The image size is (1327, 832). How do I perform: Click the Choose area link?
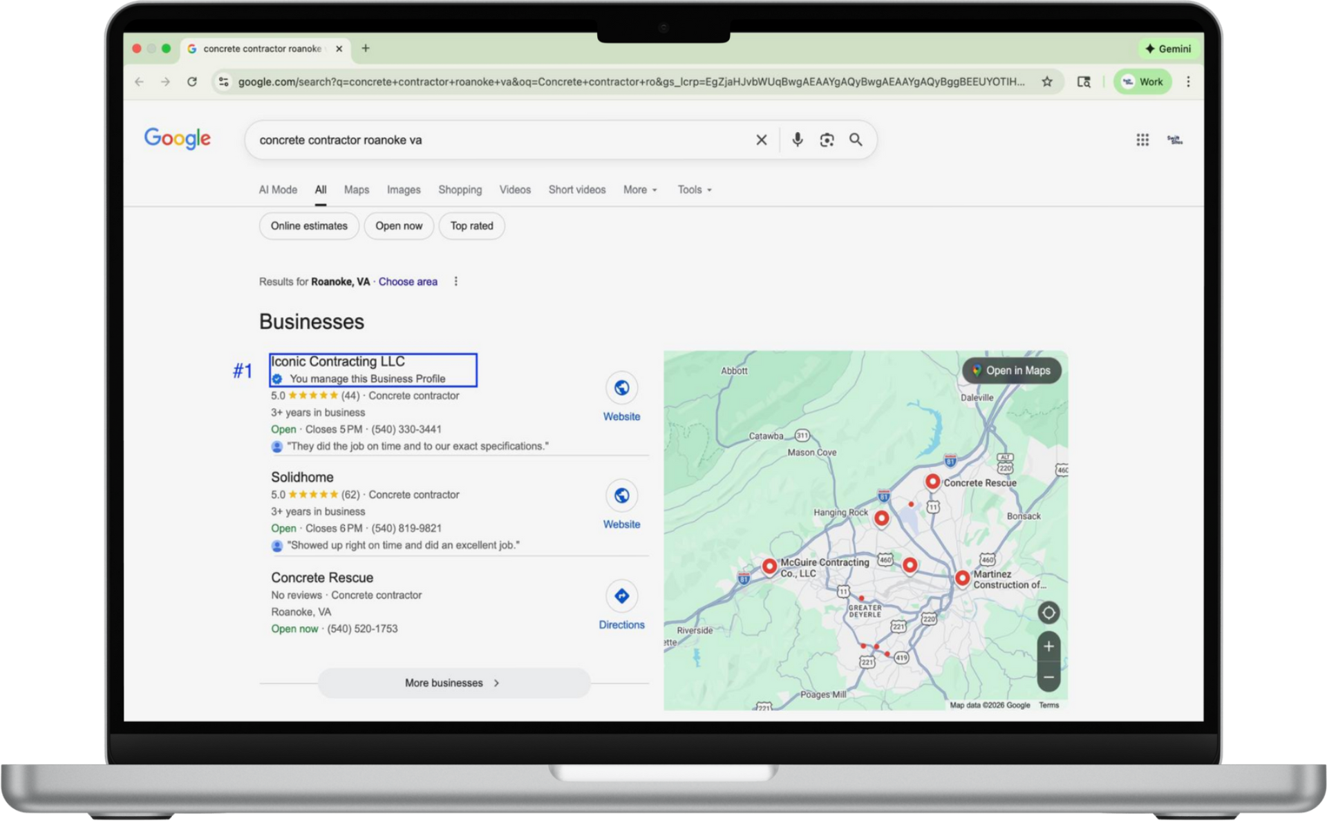coord(408,281)
